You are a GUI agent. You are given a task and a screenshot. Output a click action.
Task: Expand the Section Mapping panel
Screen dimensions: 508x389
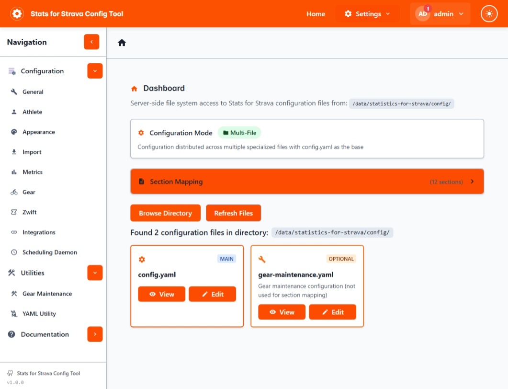(x=307, y=182)
